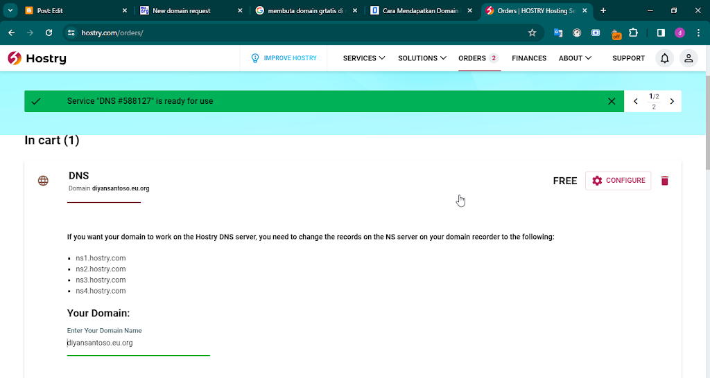The width and height of the screenshot is (710, 378).
Task: Go forward in browser history
Action: coord(30,33)
